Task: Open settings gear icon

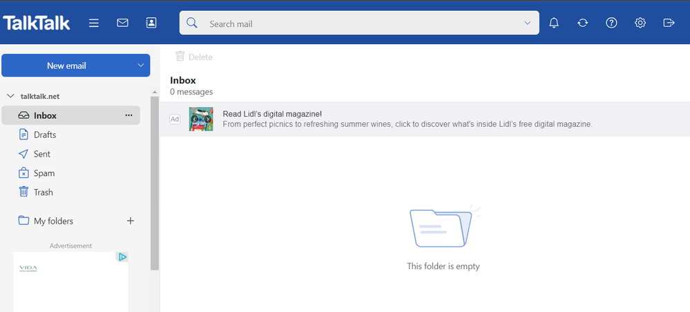Action: pos(640,23)
